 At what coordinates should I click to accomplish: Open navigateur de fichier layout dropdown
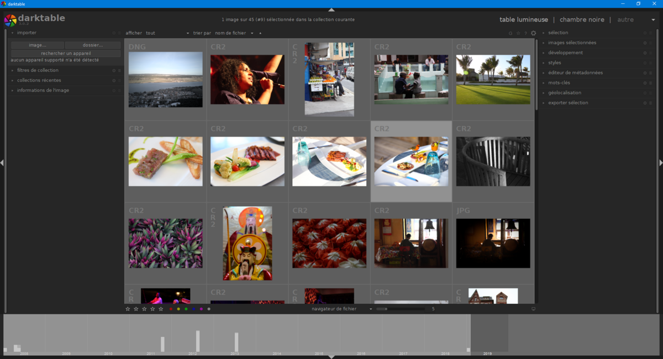[x=342, y=309]
